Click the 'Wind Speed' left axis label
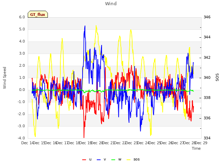The height and width of the screenshot is (166, 222). click(5, 78)
